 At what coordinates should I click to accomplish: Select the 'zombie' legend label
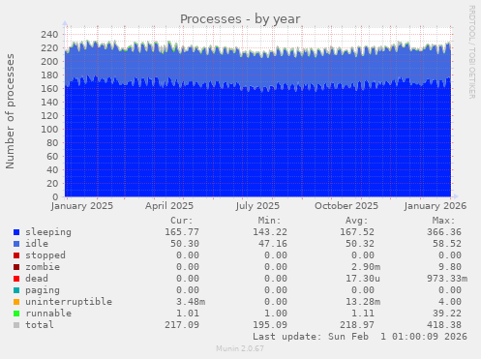43,267
